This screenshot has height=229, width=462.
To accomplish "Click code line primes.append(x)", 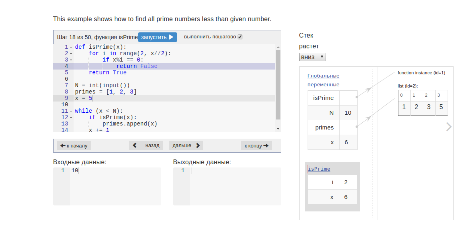I will (130, 124).
